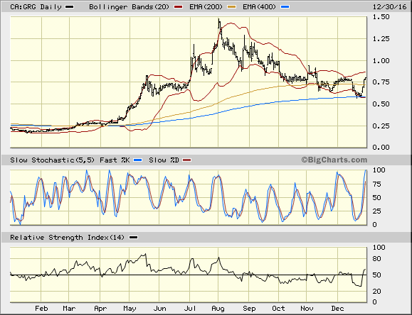
Task: Click the red Slow %D legend swatch
Action: pos(187,160)
